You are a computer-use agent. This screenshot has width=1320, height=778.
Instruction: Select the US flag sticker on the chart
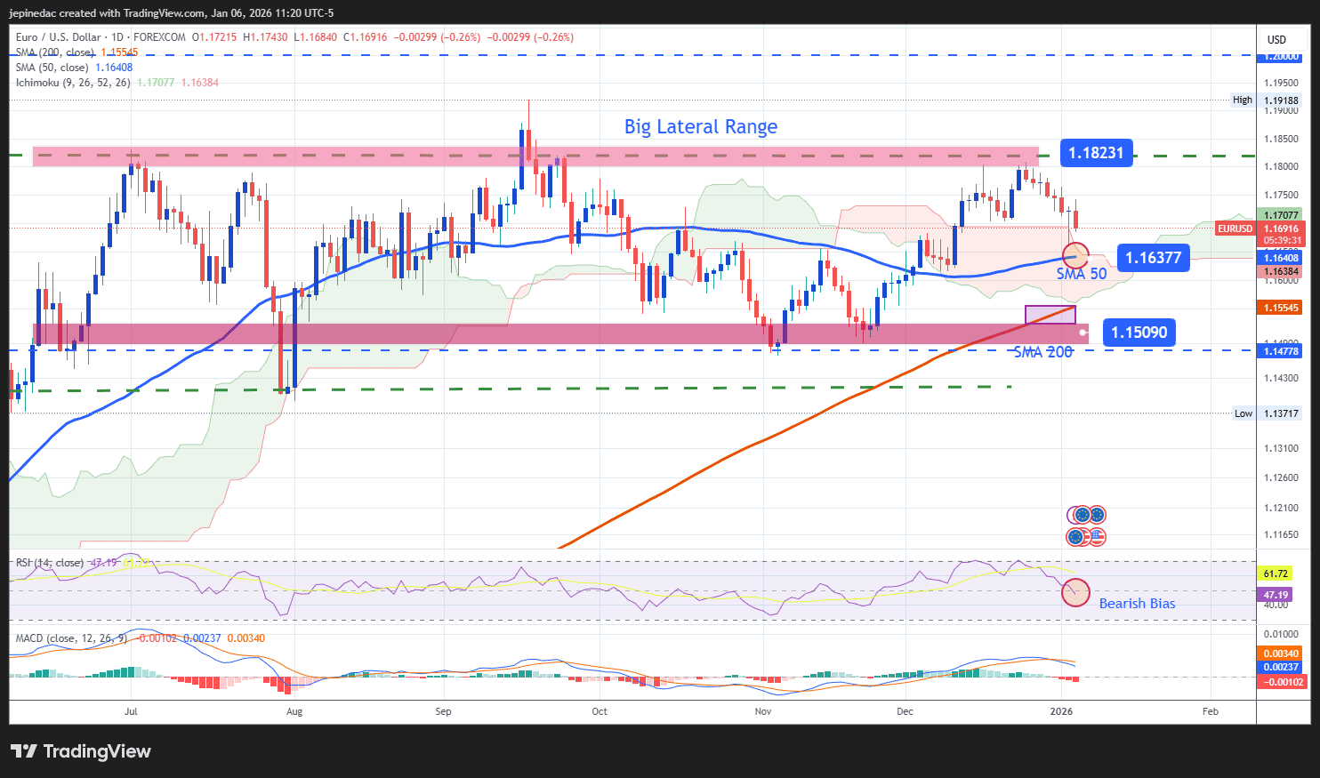pos(1098,537)
